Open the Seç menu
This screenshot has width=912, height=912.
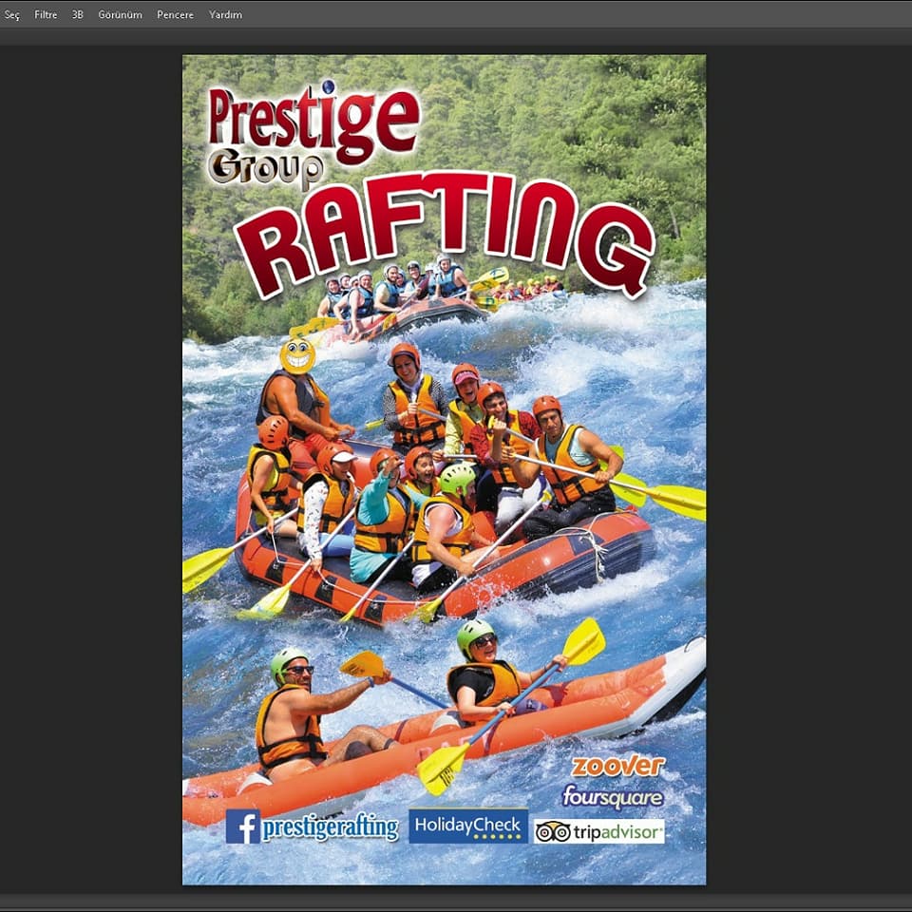click(10, 15)
